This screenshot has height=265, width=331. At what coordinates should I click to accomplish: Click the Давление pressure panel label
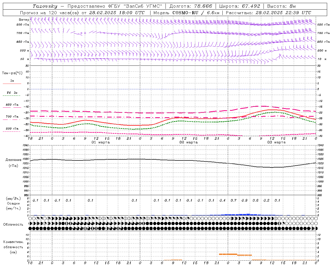point(13,160)
